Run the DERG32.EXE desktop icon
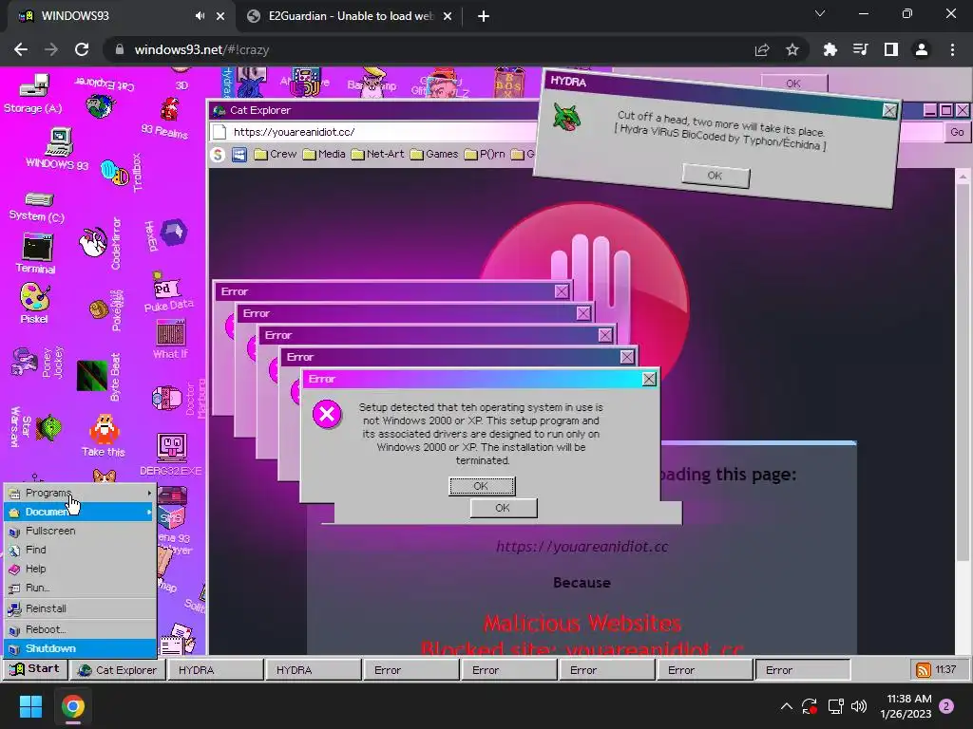 click(171, 455)
